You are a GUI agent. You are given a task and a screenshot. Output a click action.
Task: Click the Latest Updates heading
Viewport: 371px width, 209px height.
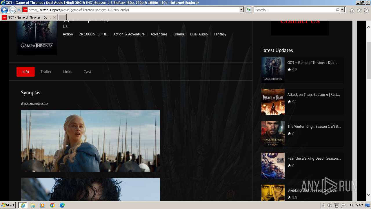tap(277, 50)
